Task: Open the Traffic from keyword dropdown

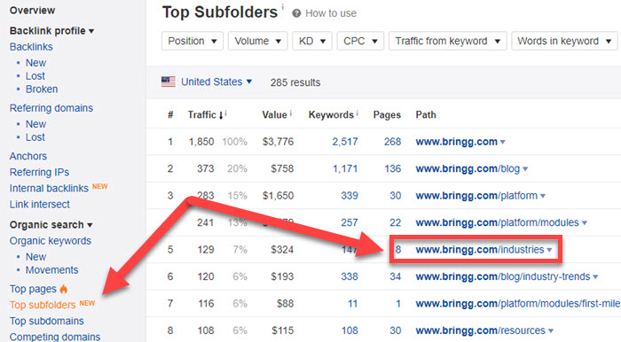Action: coord(448,41)
